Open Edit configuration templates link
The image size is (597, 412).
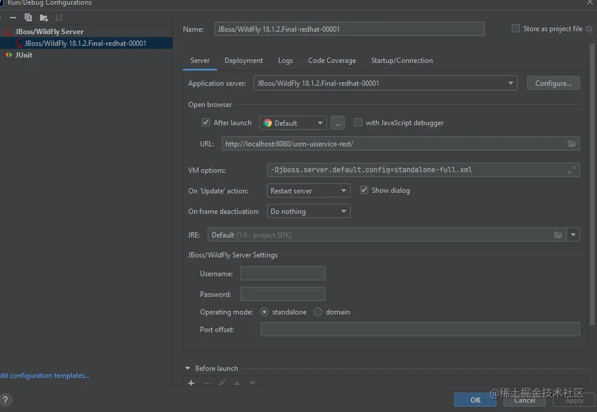[45, 376]
